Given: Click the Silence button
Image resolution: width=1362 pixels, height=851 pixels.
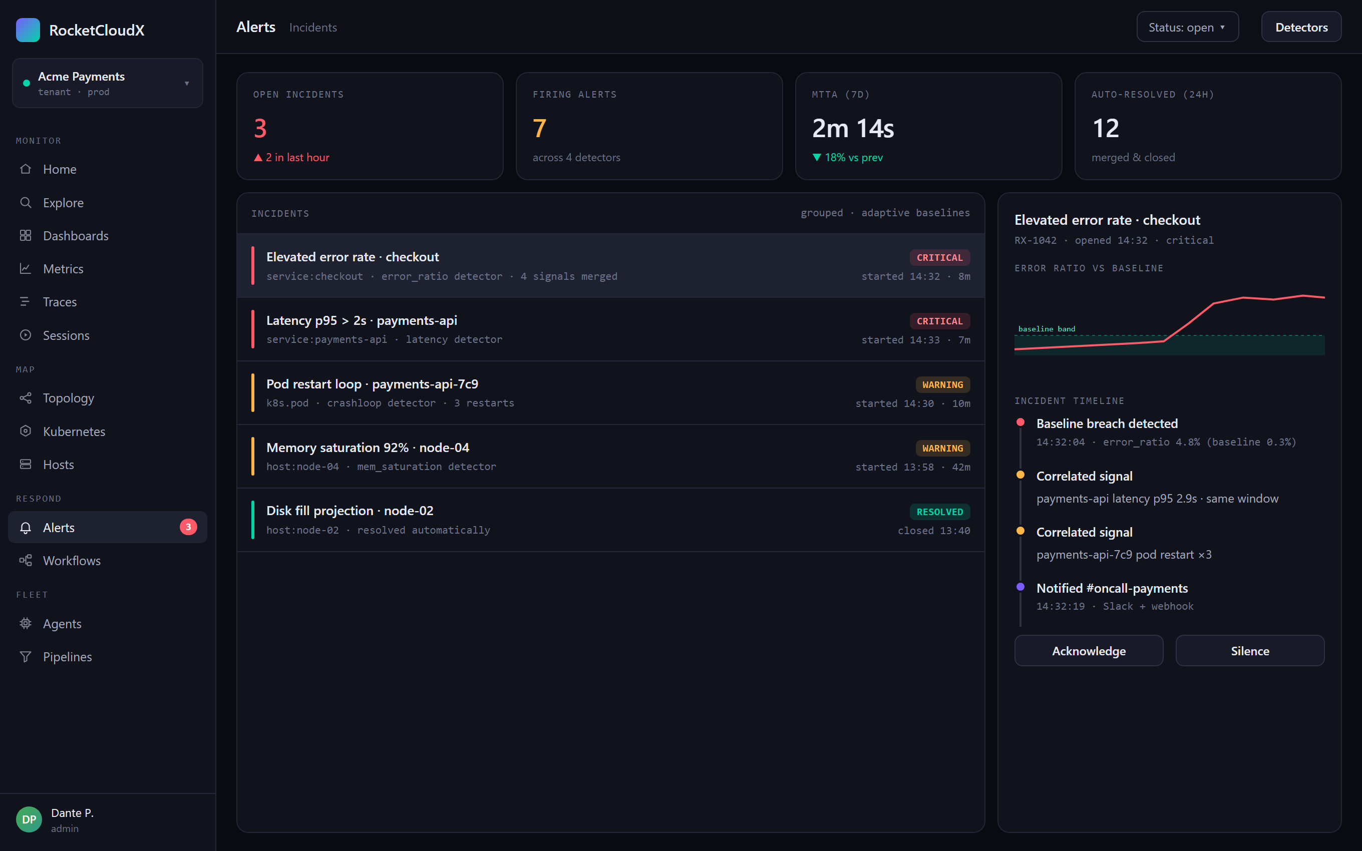Looking at the screenshot, I should (1250, 651).
